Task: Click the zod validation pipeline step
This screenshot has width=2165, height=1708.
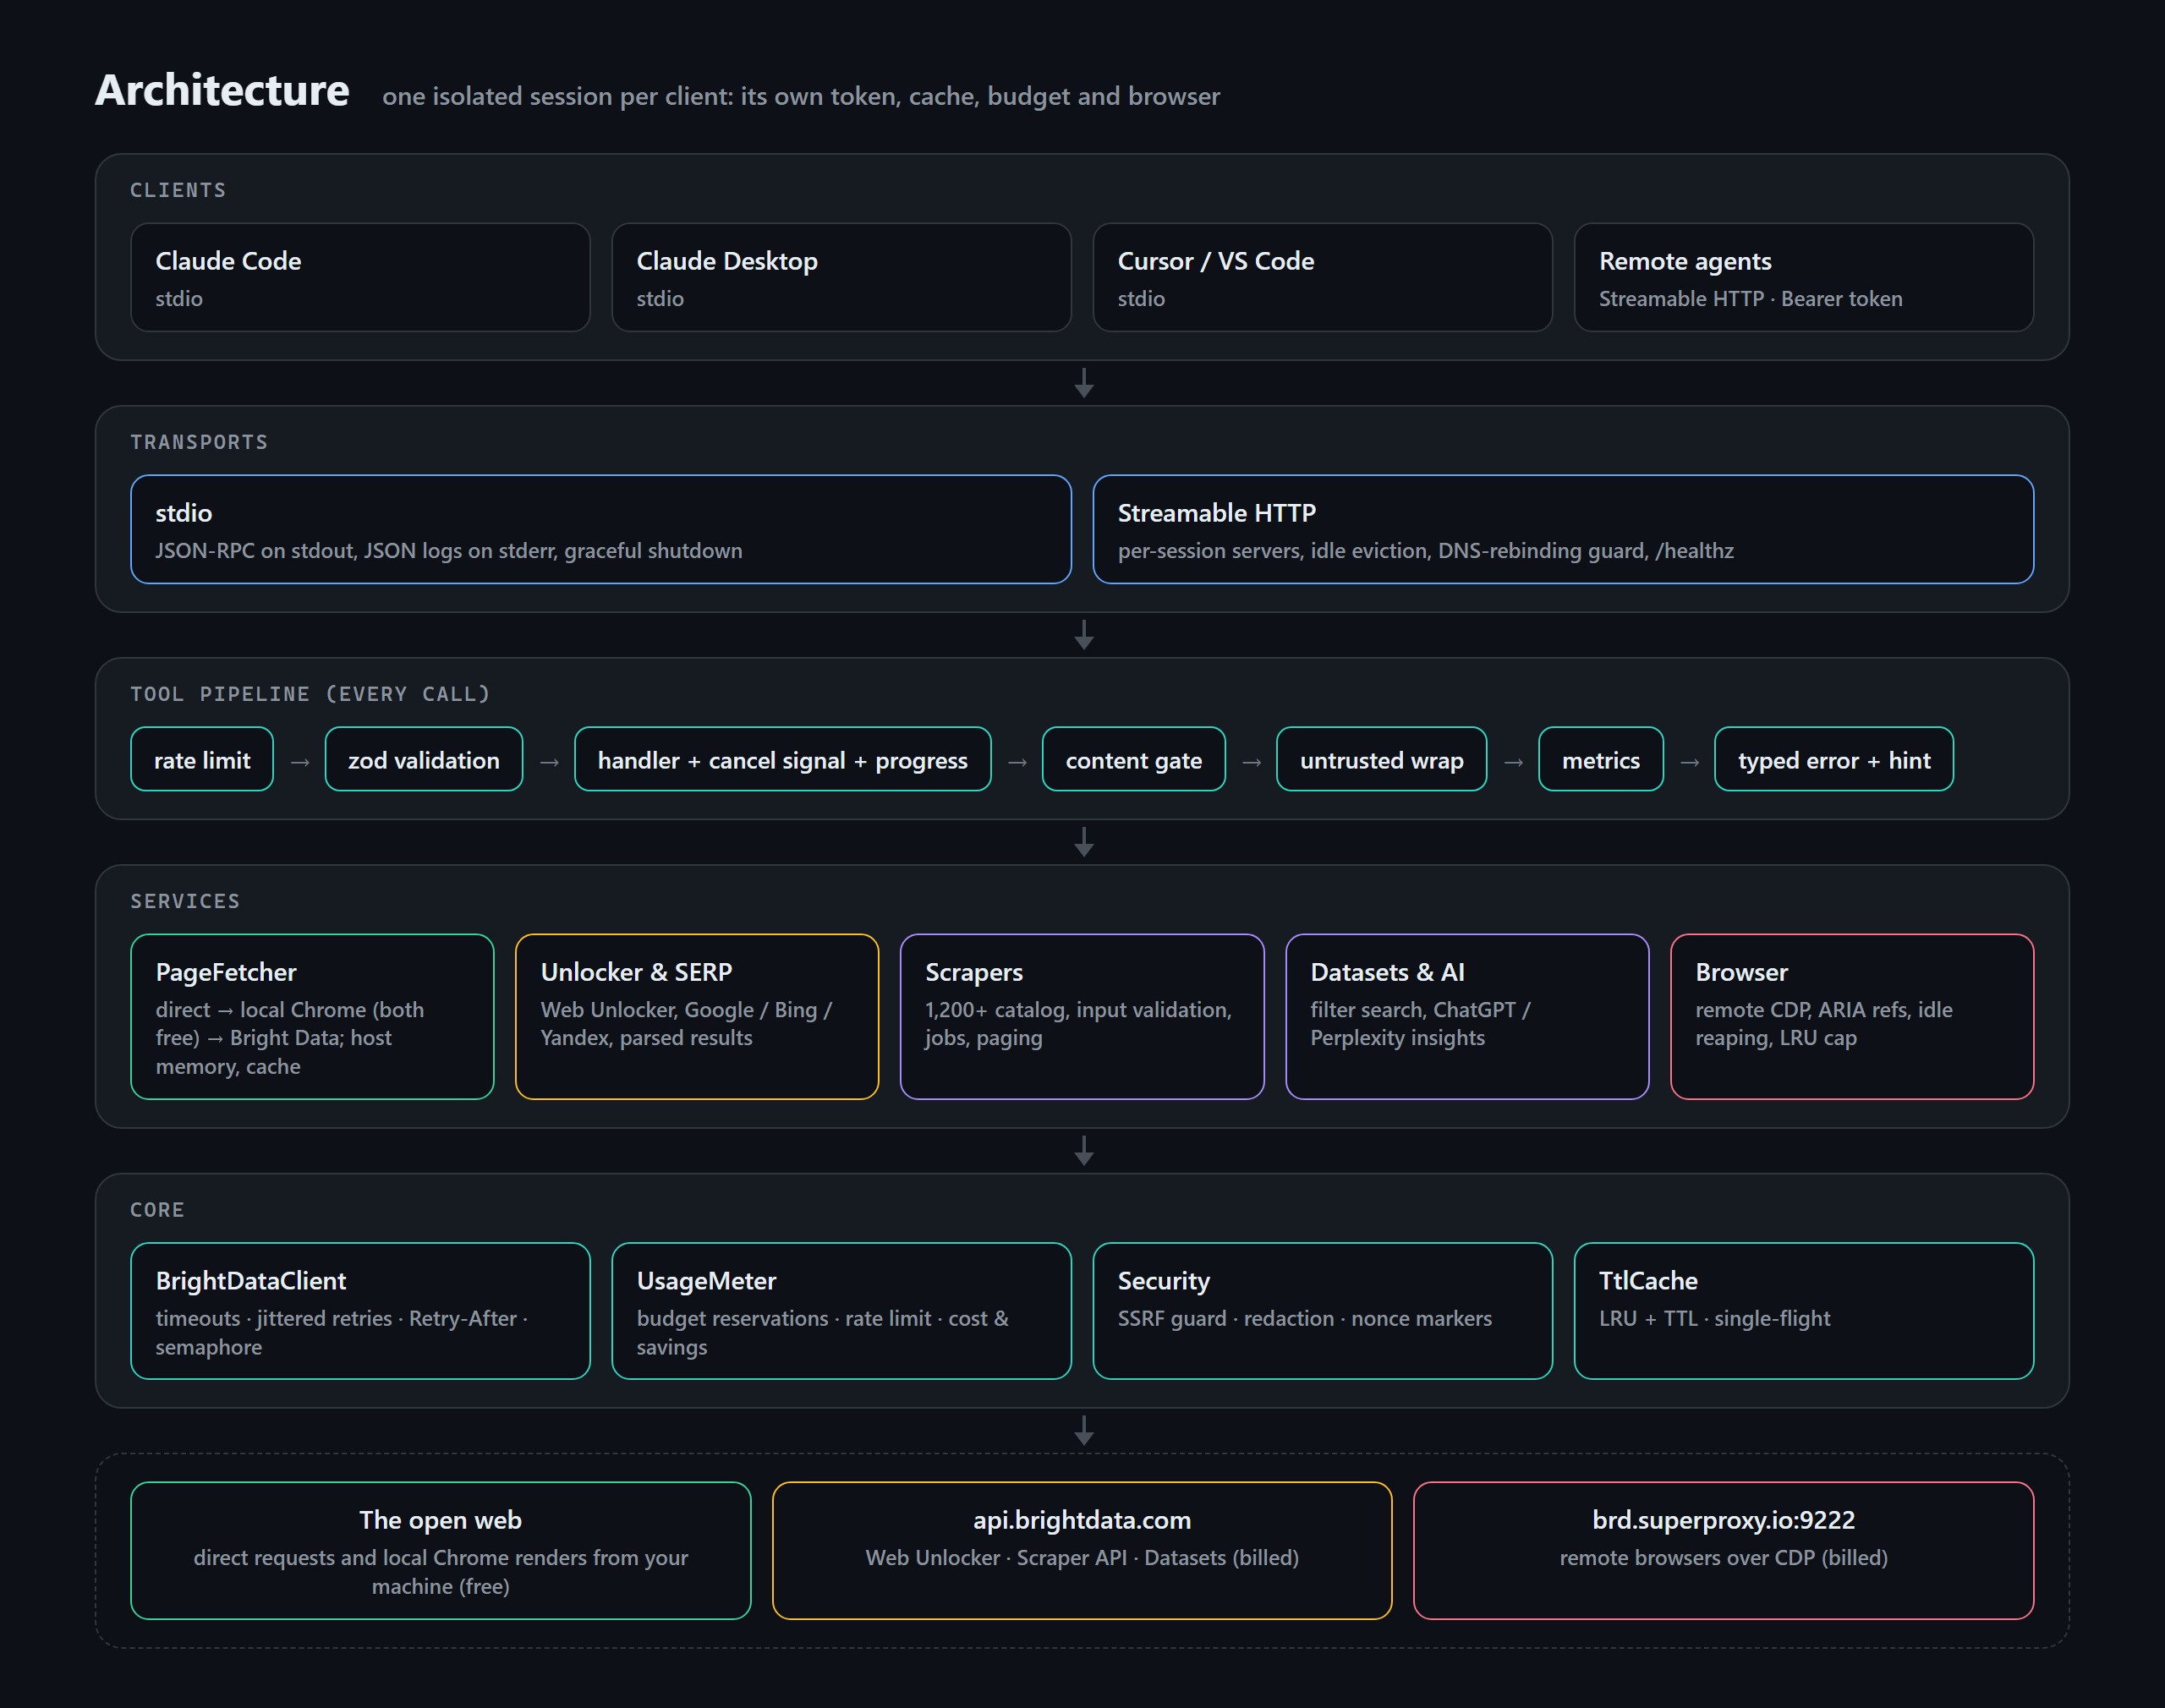Action: point(424,759)
